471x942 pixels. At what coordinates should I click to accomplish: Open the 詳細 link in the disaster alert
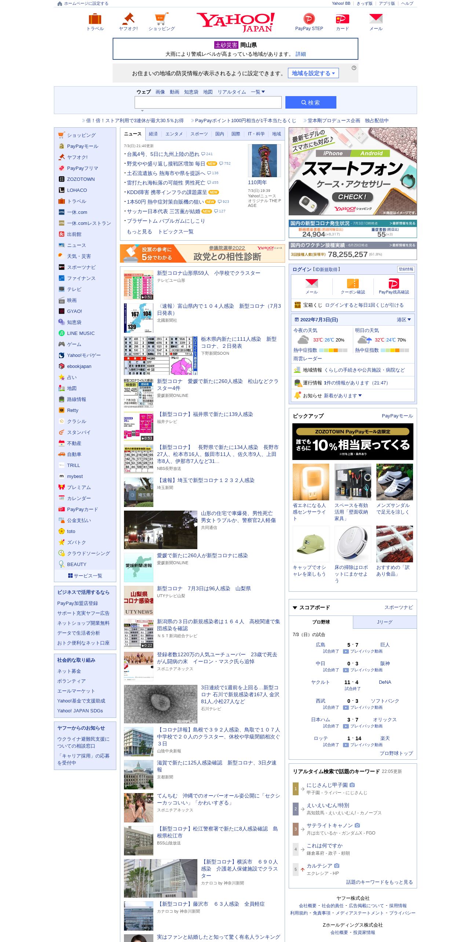[x=300, y=54]
